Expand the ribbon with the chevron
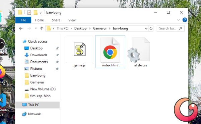201x124 pixels. coord(178,20)
